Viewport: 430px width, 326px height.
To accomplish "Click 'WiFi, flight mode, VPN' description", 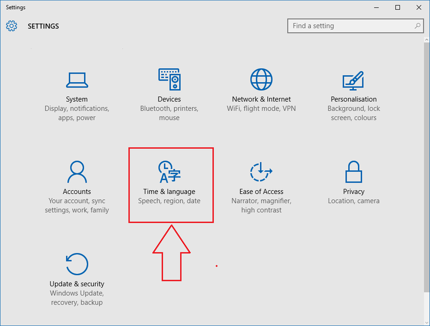I will click(x=261, y=108).
